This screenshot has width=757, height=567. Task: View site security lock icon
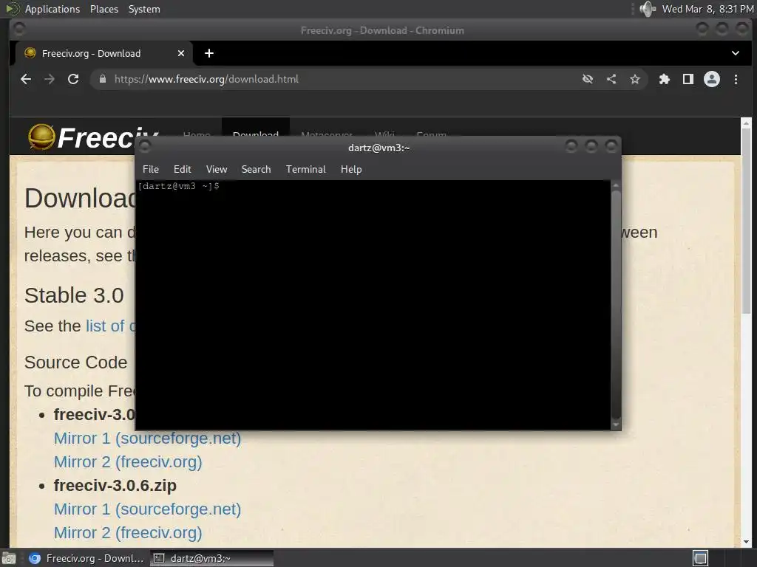[x=102, y=79]
